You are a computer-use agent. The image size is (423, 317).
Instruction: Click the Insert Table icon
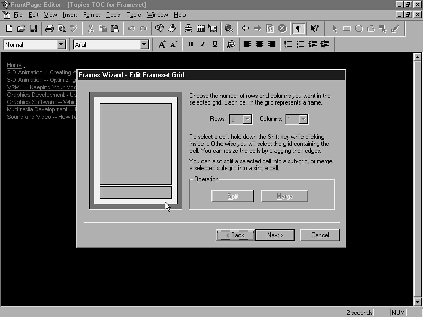[x=201, y=29]
